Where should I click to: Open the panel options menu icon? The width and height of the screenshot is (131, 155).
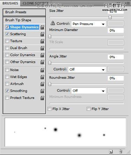(128, 3)
